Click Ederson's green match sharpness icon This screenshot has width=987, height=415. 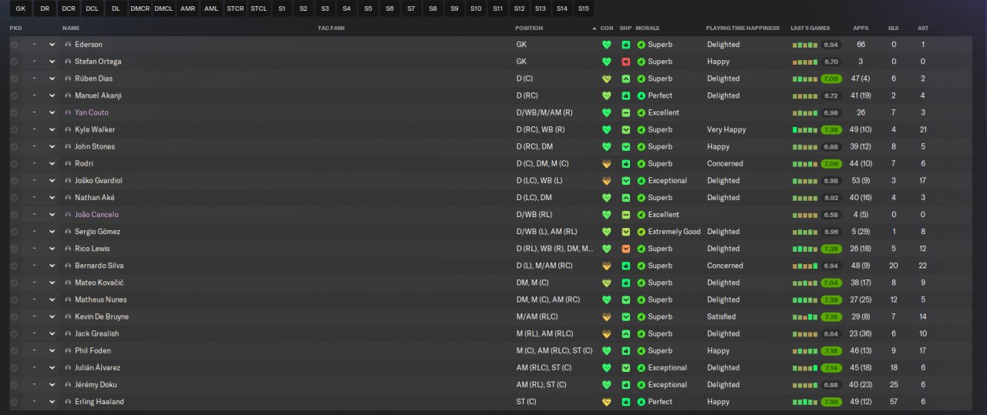[x=626, y=45]
